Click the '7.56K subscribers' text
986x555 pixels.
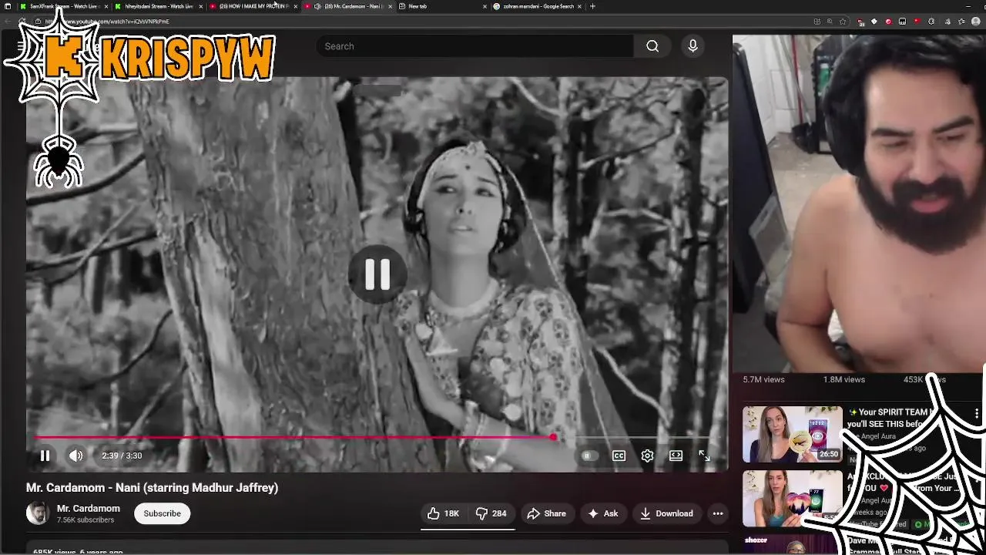tap(86, 520)
